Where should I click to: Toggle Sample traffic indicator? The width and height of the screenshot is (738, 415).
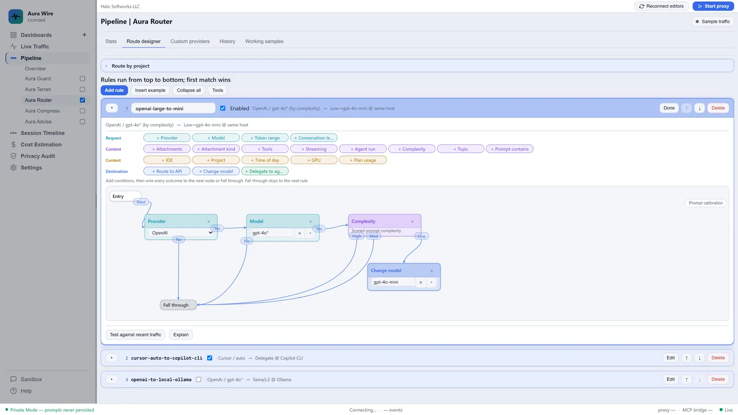tap(713, 22)
